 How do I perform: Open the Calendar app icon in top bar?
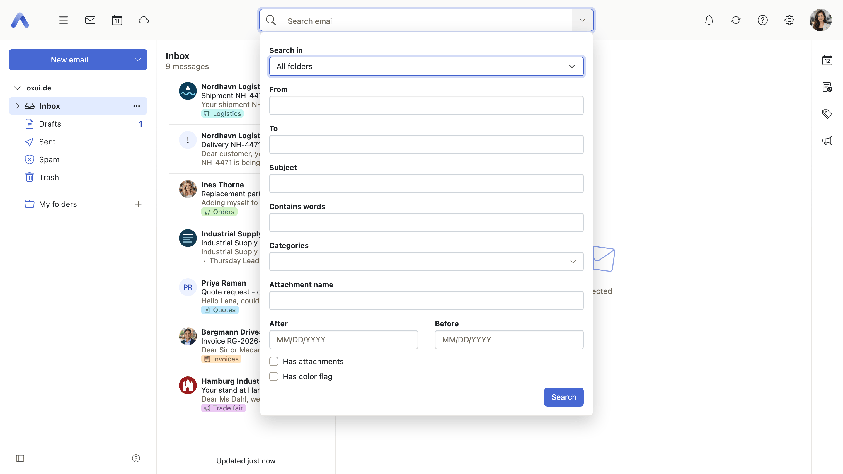pos(117,20)
